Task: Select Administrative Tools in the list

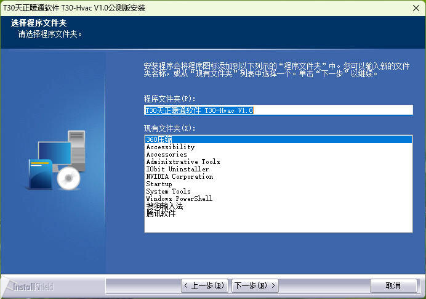Action: coord(183,162)
